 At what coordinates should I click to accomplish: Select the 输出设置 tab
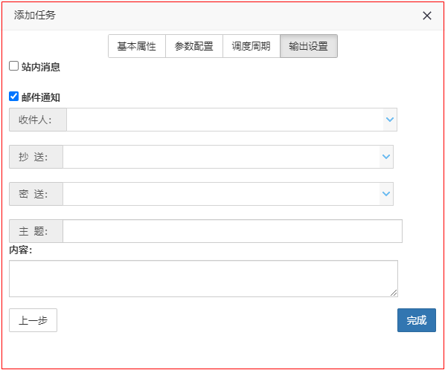309,46
